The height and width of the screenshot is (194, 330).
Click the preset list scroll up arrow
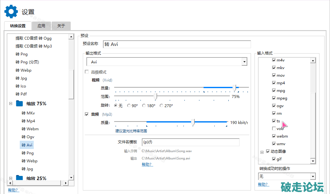(72, 37)
